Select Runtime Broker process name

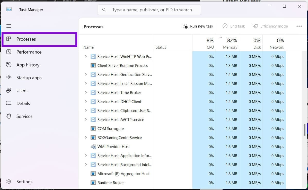point(111,183)
